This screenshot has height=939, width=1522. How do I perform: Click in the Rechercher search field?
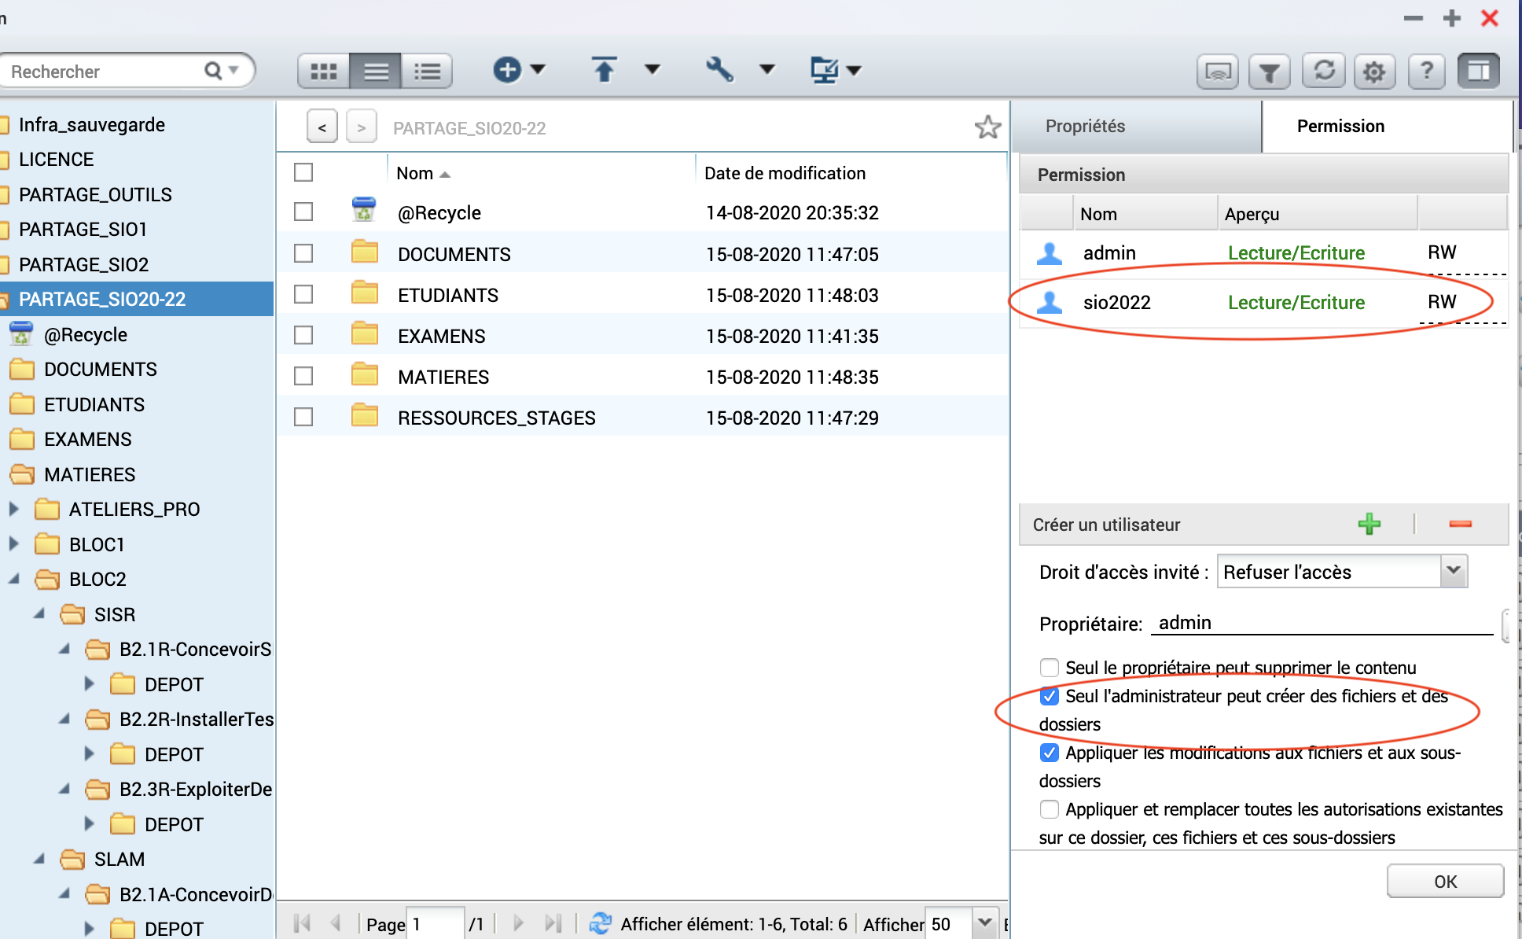click(102, 72)
